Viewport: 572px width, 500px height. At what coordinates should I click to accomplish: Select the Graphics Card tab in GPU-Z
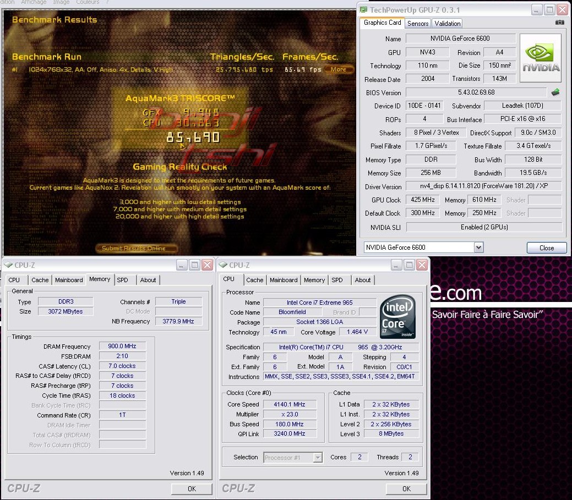tap(382, 23)
